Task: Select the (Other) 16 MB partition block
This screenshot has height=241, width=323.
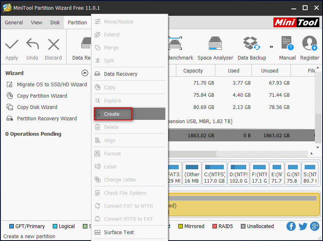Action: click(192, 173)
